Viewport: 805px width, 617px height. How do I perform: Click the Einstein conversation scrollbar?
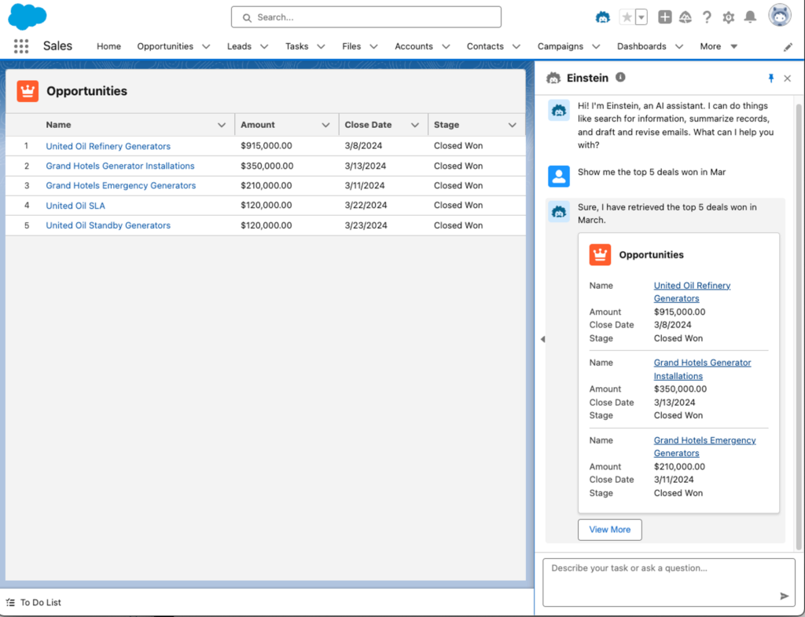799,326
